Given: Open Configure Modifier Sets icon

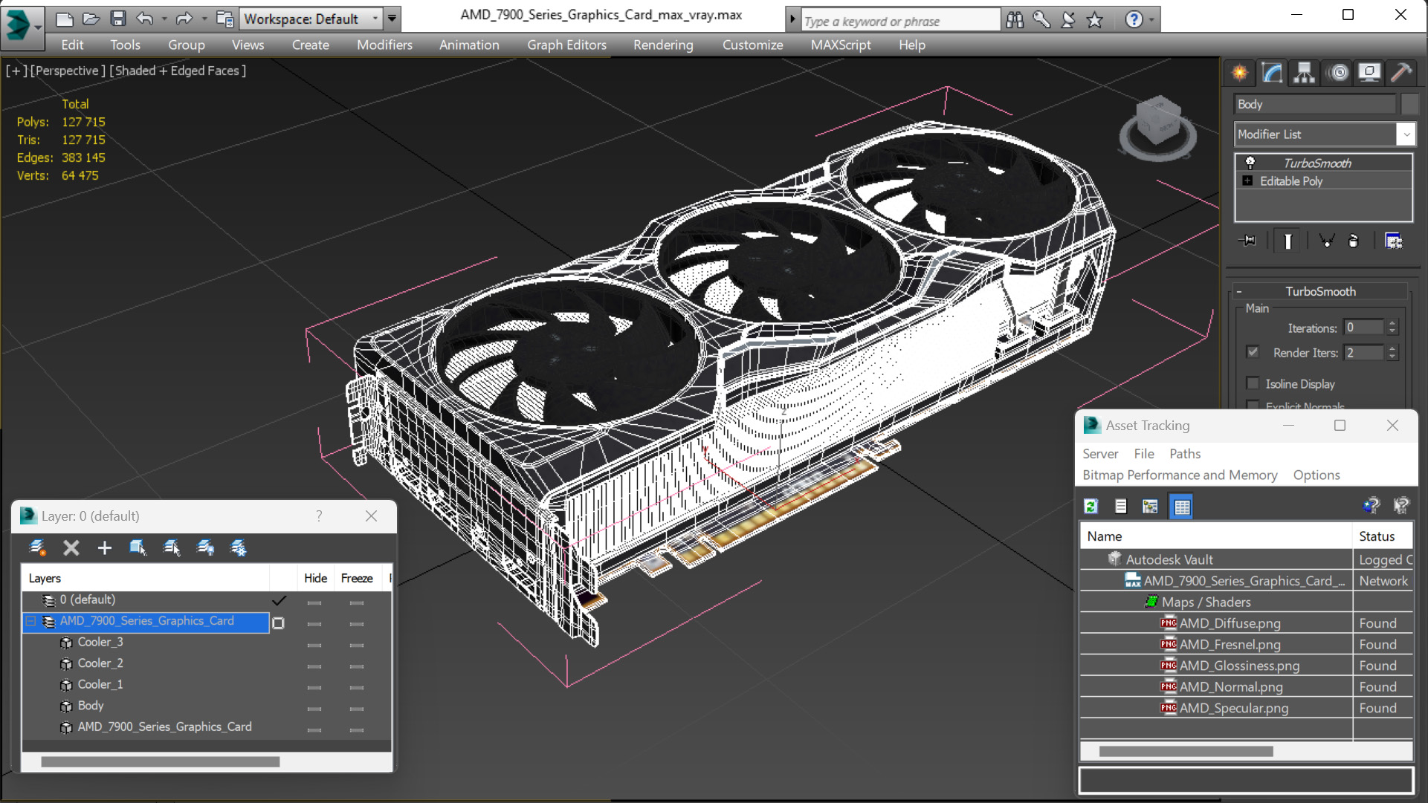Looking at the screenshot, I should tap(1394, 241).
